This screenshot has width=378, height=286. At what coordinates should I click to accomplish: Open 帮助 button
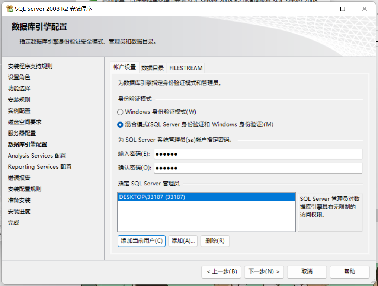pyautogui.click(x=350, y=272)
